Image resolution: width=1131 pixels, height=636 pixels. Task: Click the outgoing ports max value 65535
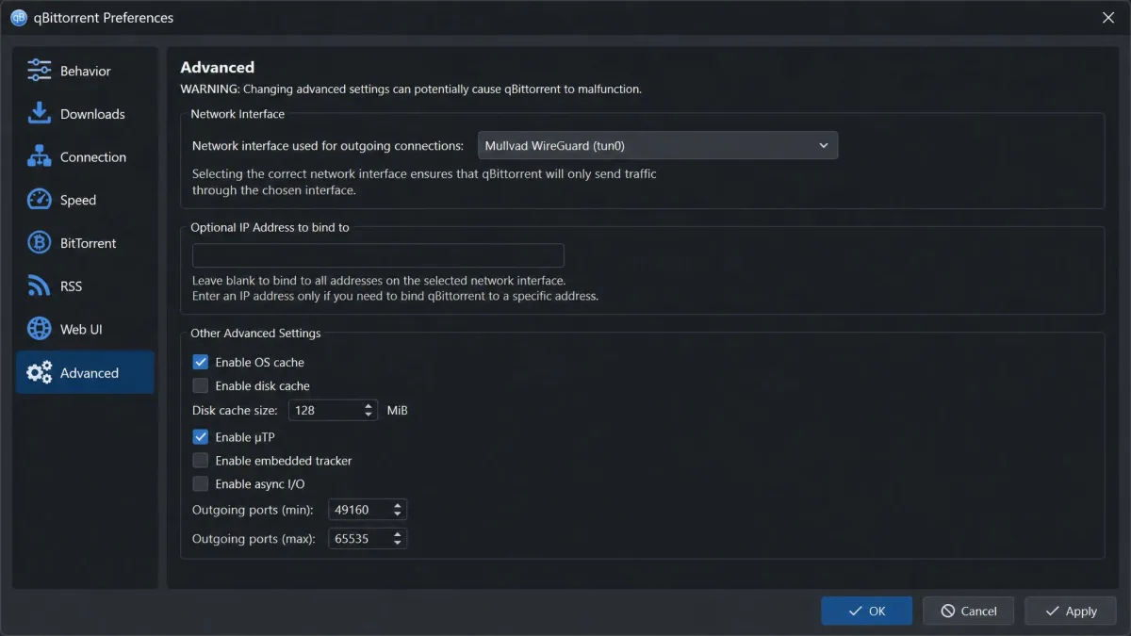click(351, 539)
